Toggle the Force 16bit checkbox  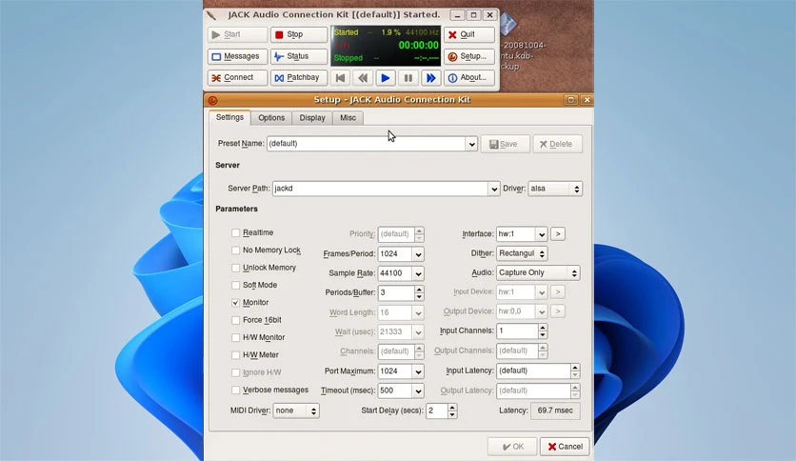click(x=235, y=320)
